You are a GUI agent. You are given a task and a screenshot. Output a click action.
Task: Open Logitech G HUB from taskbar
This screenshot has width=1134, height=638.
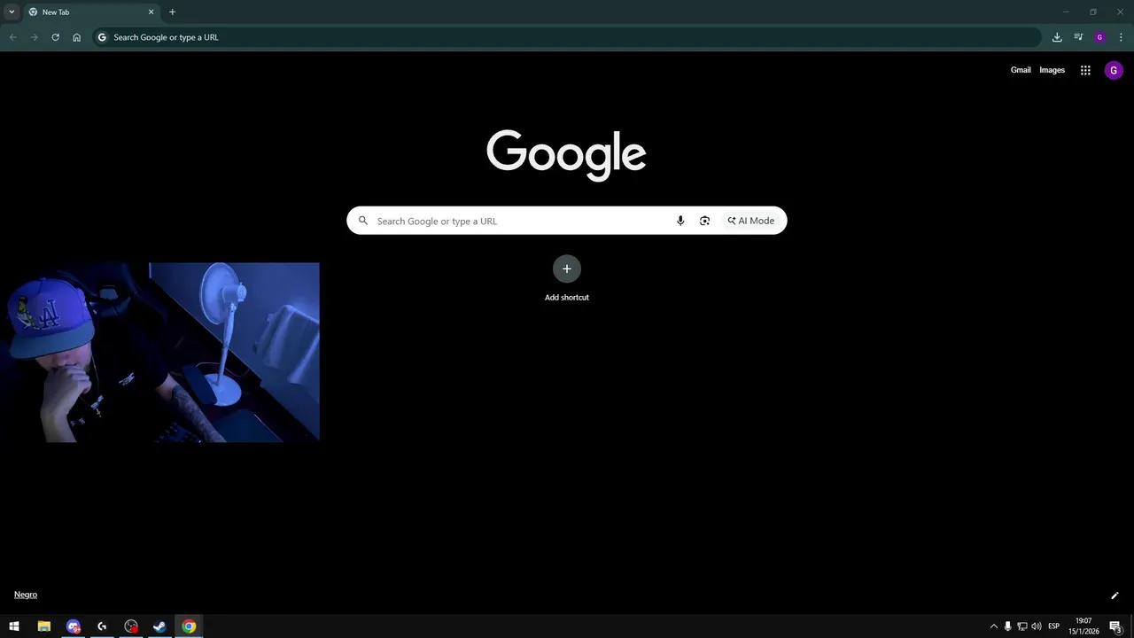(x=102, y=626)
